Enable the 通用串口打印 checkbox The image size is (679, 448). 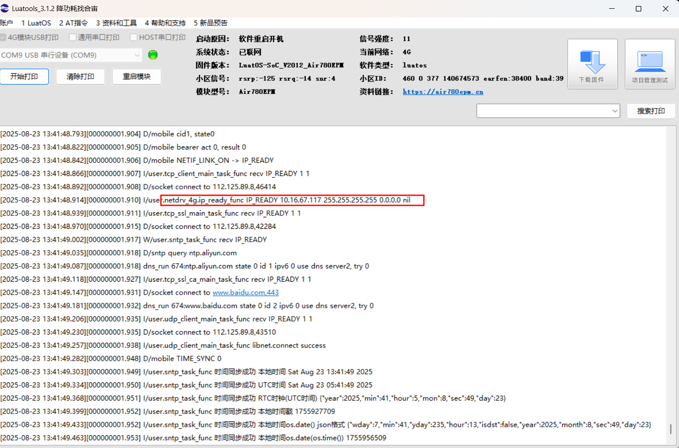coord(73,37)
